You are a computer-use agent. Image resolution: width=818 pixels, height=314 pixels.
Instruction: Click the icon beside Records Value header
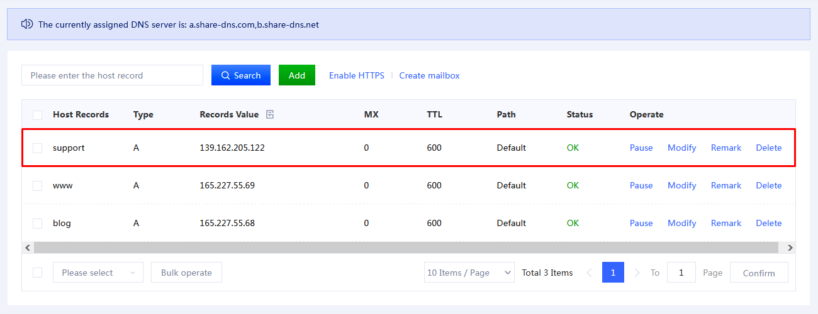(x=270, y=114)
